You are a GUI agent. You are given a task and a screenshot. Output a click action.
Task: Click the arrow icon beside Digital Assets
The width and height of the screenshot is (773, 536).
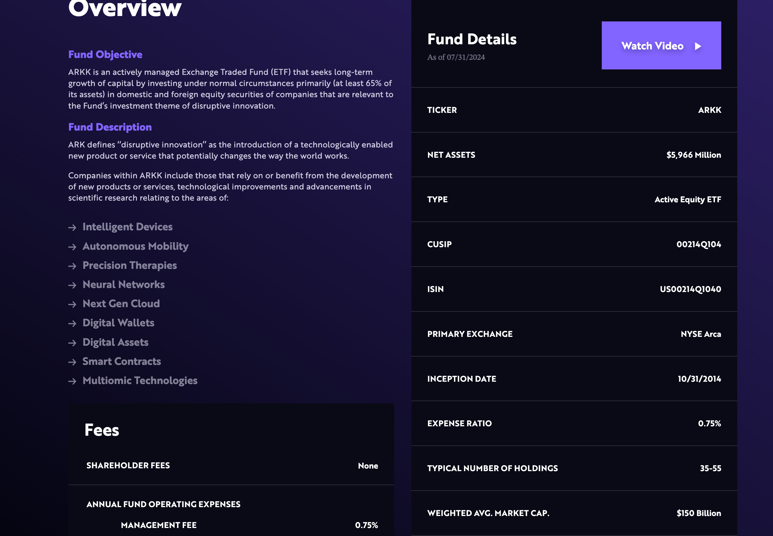(72, 343)
